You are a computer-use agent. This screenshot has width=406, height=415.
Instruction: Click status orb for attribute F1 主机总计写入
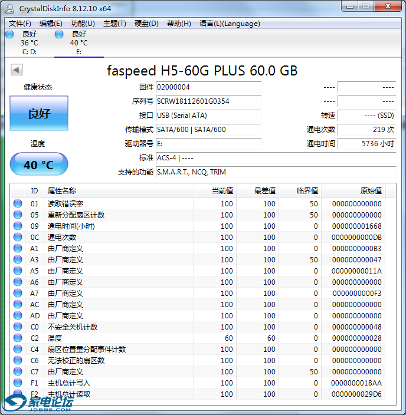coord(18,383)
